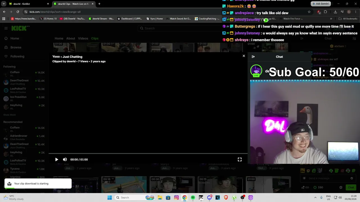Image resolution: width=360 pixels, height=202 pixels.
Task: Open uTorrent from the taskbar
Action: pyautogui.click(x=234, y=198)
